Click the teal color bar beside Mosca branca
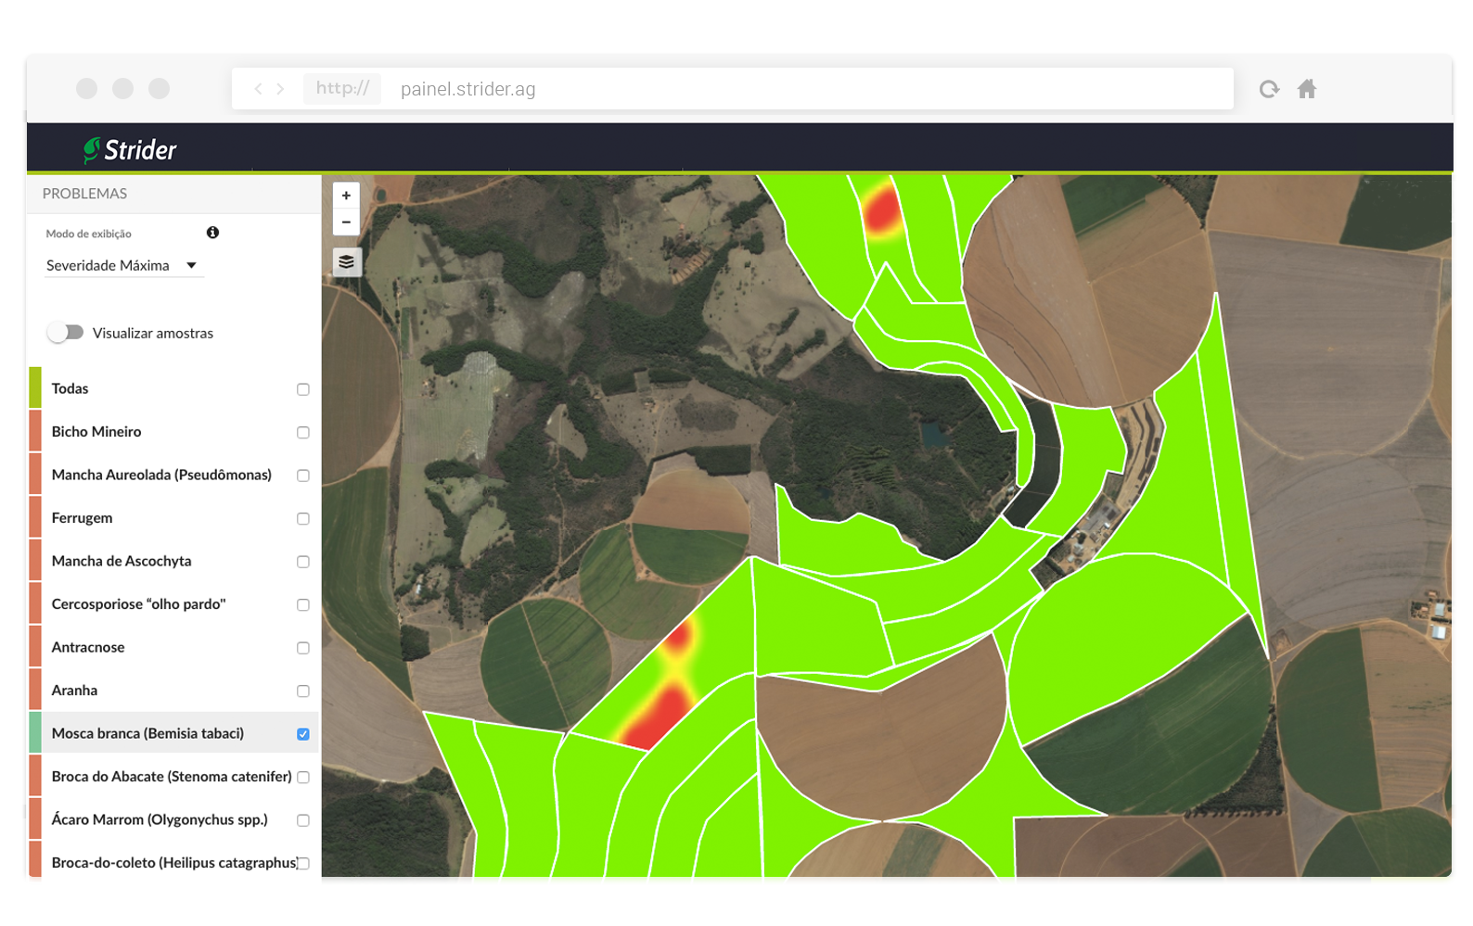The width and height of the screenshot is (1473, 926). point(35,732)
